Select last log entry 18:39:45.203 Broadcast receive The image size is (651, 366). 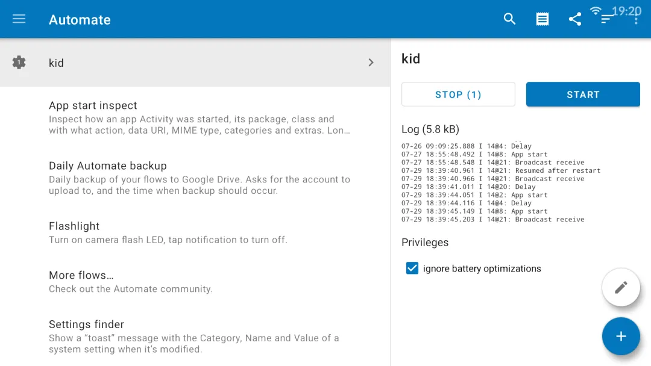493,219
